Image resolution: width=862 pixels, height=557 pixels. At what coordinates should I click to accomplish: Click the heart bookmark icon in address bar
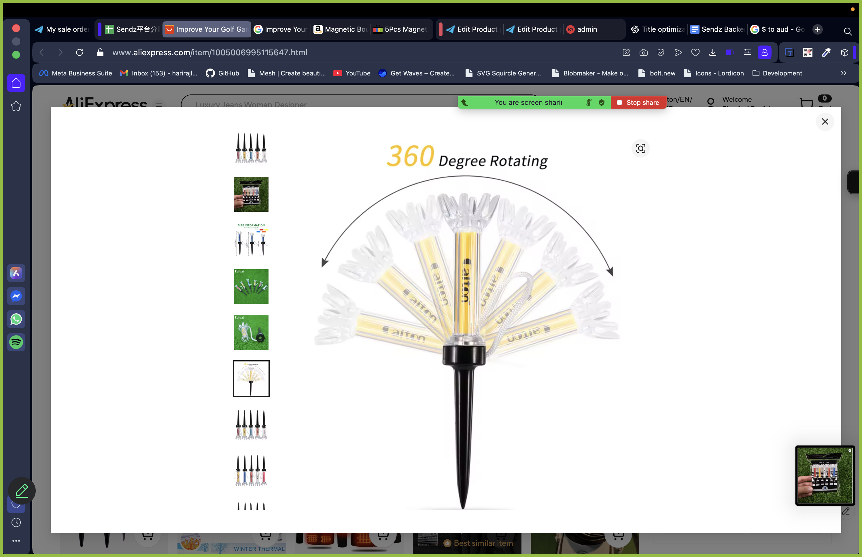(x=695, y=52)
